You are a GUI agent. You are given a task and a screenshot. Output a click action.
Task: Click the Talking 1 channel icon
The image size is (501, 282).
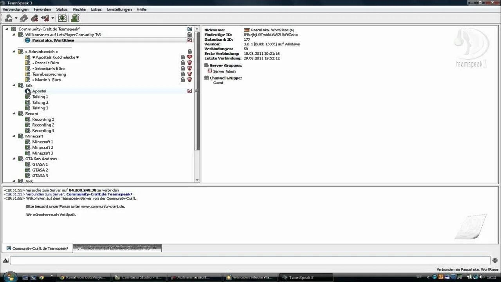(28, 97)
